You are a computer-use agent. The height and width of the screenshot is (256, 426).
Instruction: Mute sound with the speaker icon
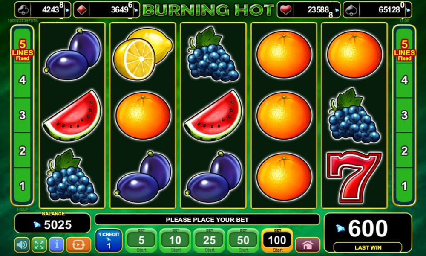[x=22, y=244]
